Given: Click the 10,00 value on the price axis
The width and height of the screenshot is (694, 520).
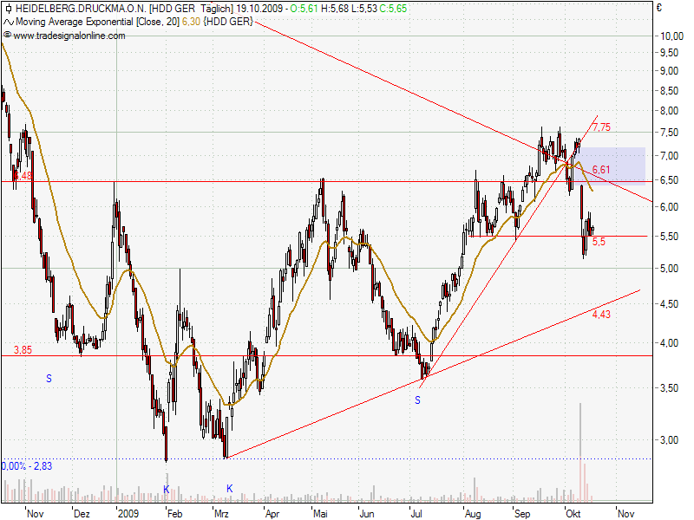Looking at the screenshot, I should click(x=669, y=36).
